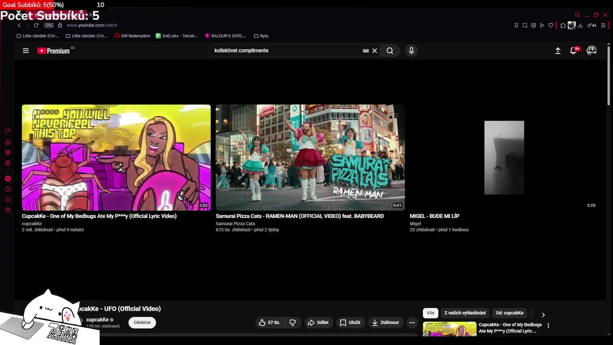Go to YouTube Premium home logo

(54, 51)
